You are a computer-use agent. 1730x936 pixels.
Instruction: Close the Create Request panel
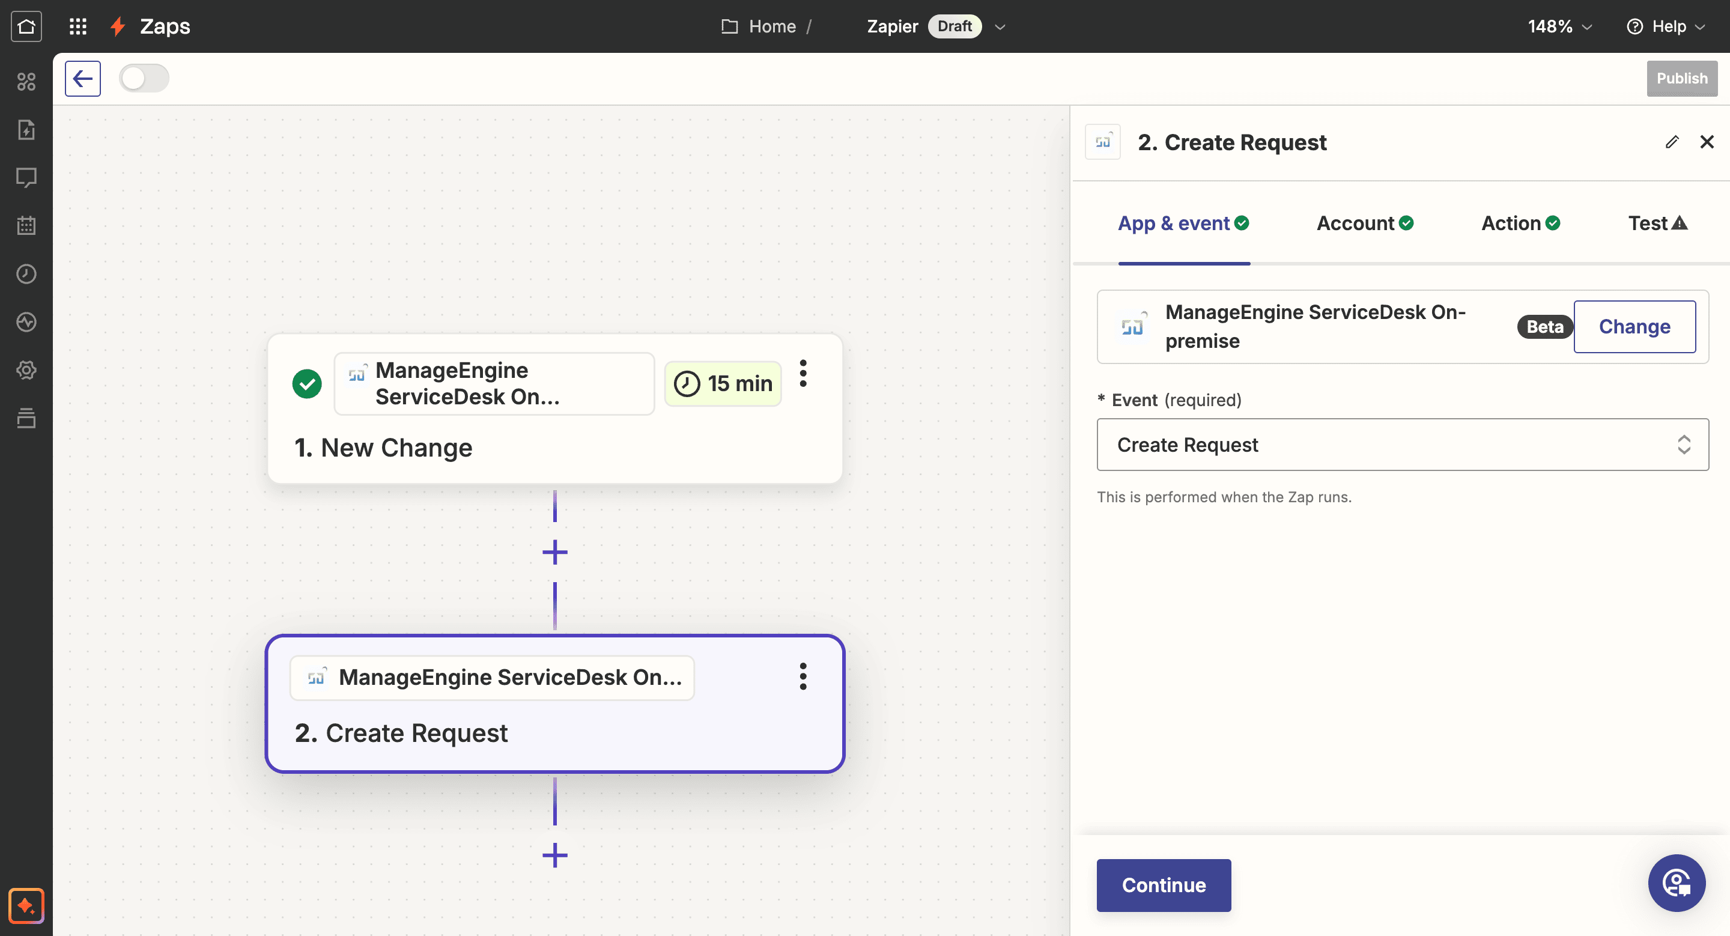(1707, 142)
